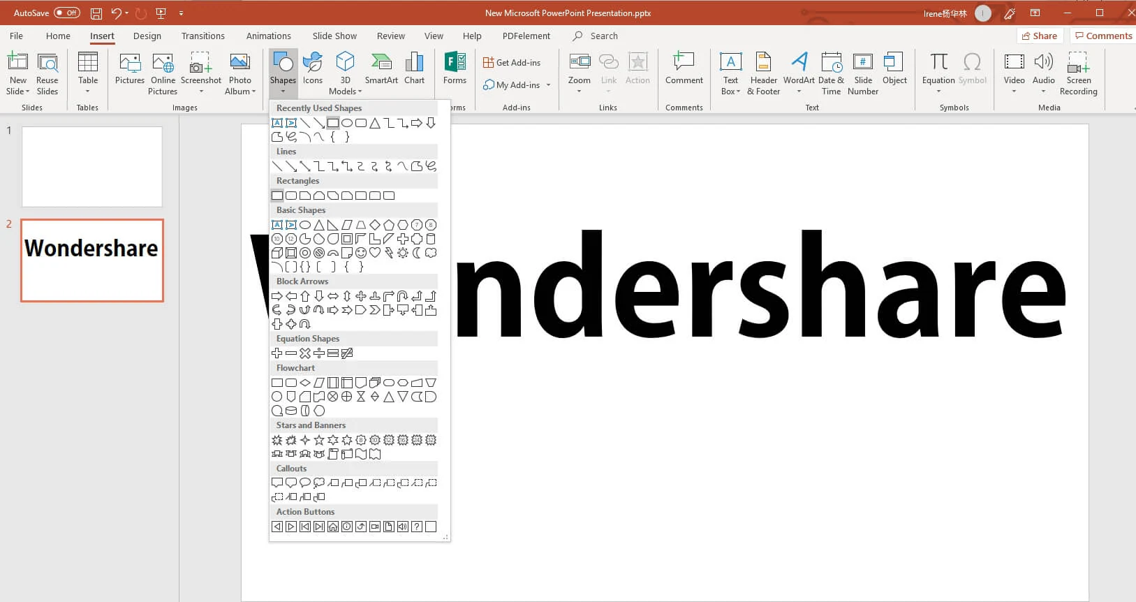Switch to the Home tab
This screenshot has height=602, width=1136.
[58, 36]
